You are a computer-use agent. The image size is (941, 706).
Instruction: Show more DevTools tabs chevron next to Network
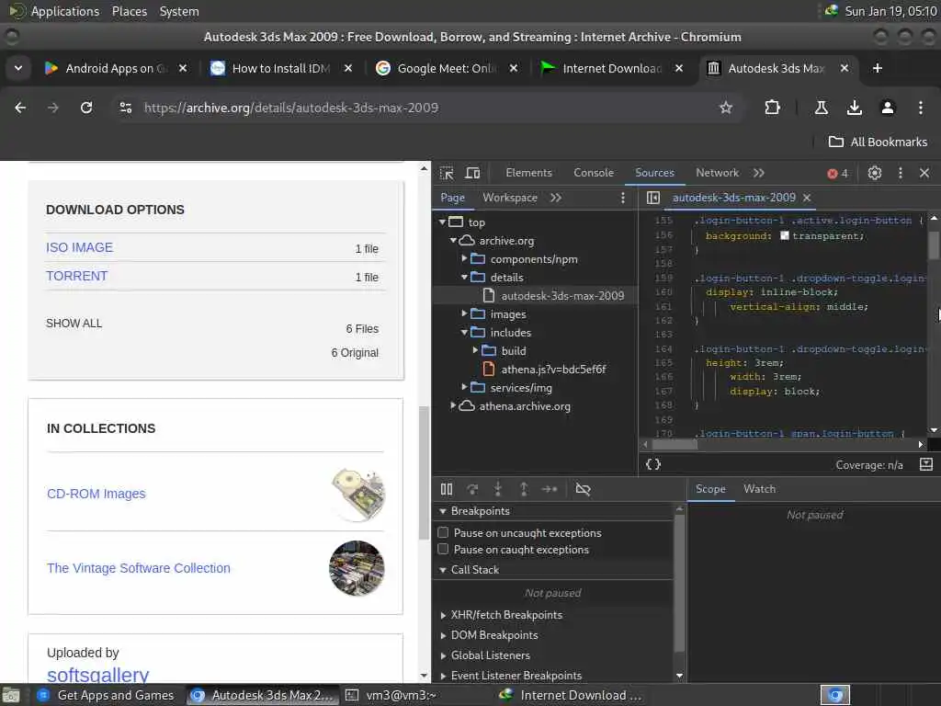[759, 173]
